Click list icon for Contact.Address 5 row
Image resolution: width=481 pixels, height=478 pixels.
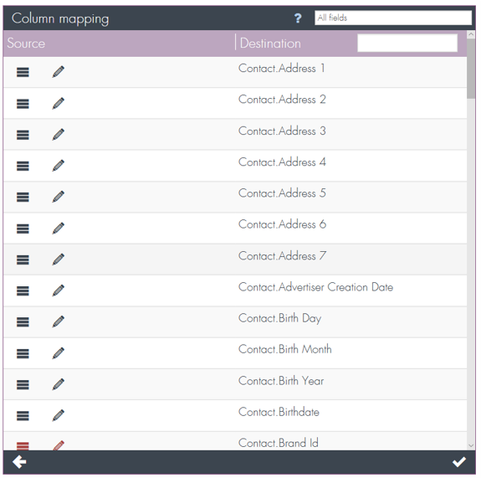pos(23,197)
